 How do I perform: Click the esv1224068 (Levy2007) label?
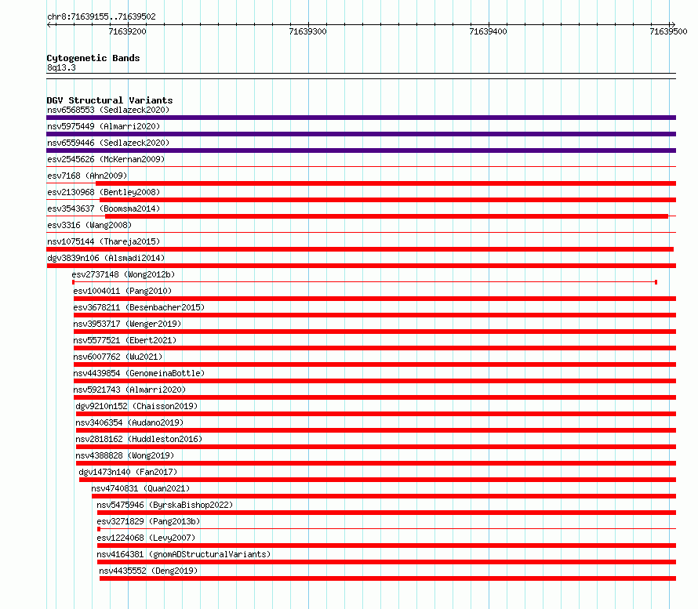146,538
